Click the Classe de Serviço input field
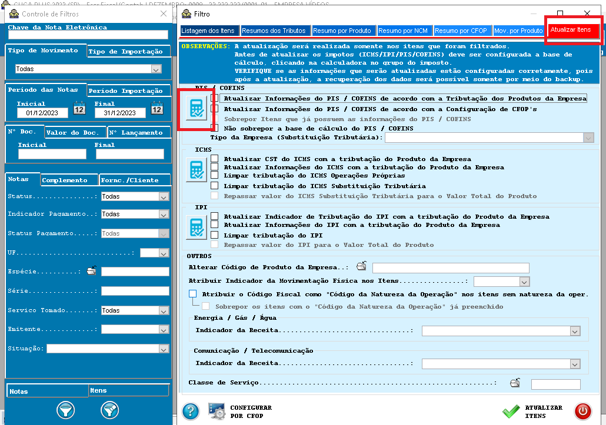The height and width of the screenshot is (425, 606). coord(556,384)
